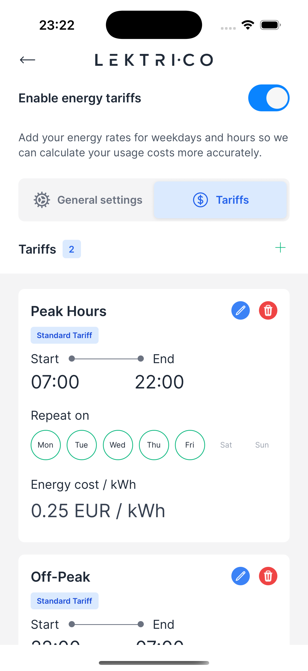Toggle Monday in Peak Hours repeat
Viewport: 308px width, 671px height.
point(45,445)
